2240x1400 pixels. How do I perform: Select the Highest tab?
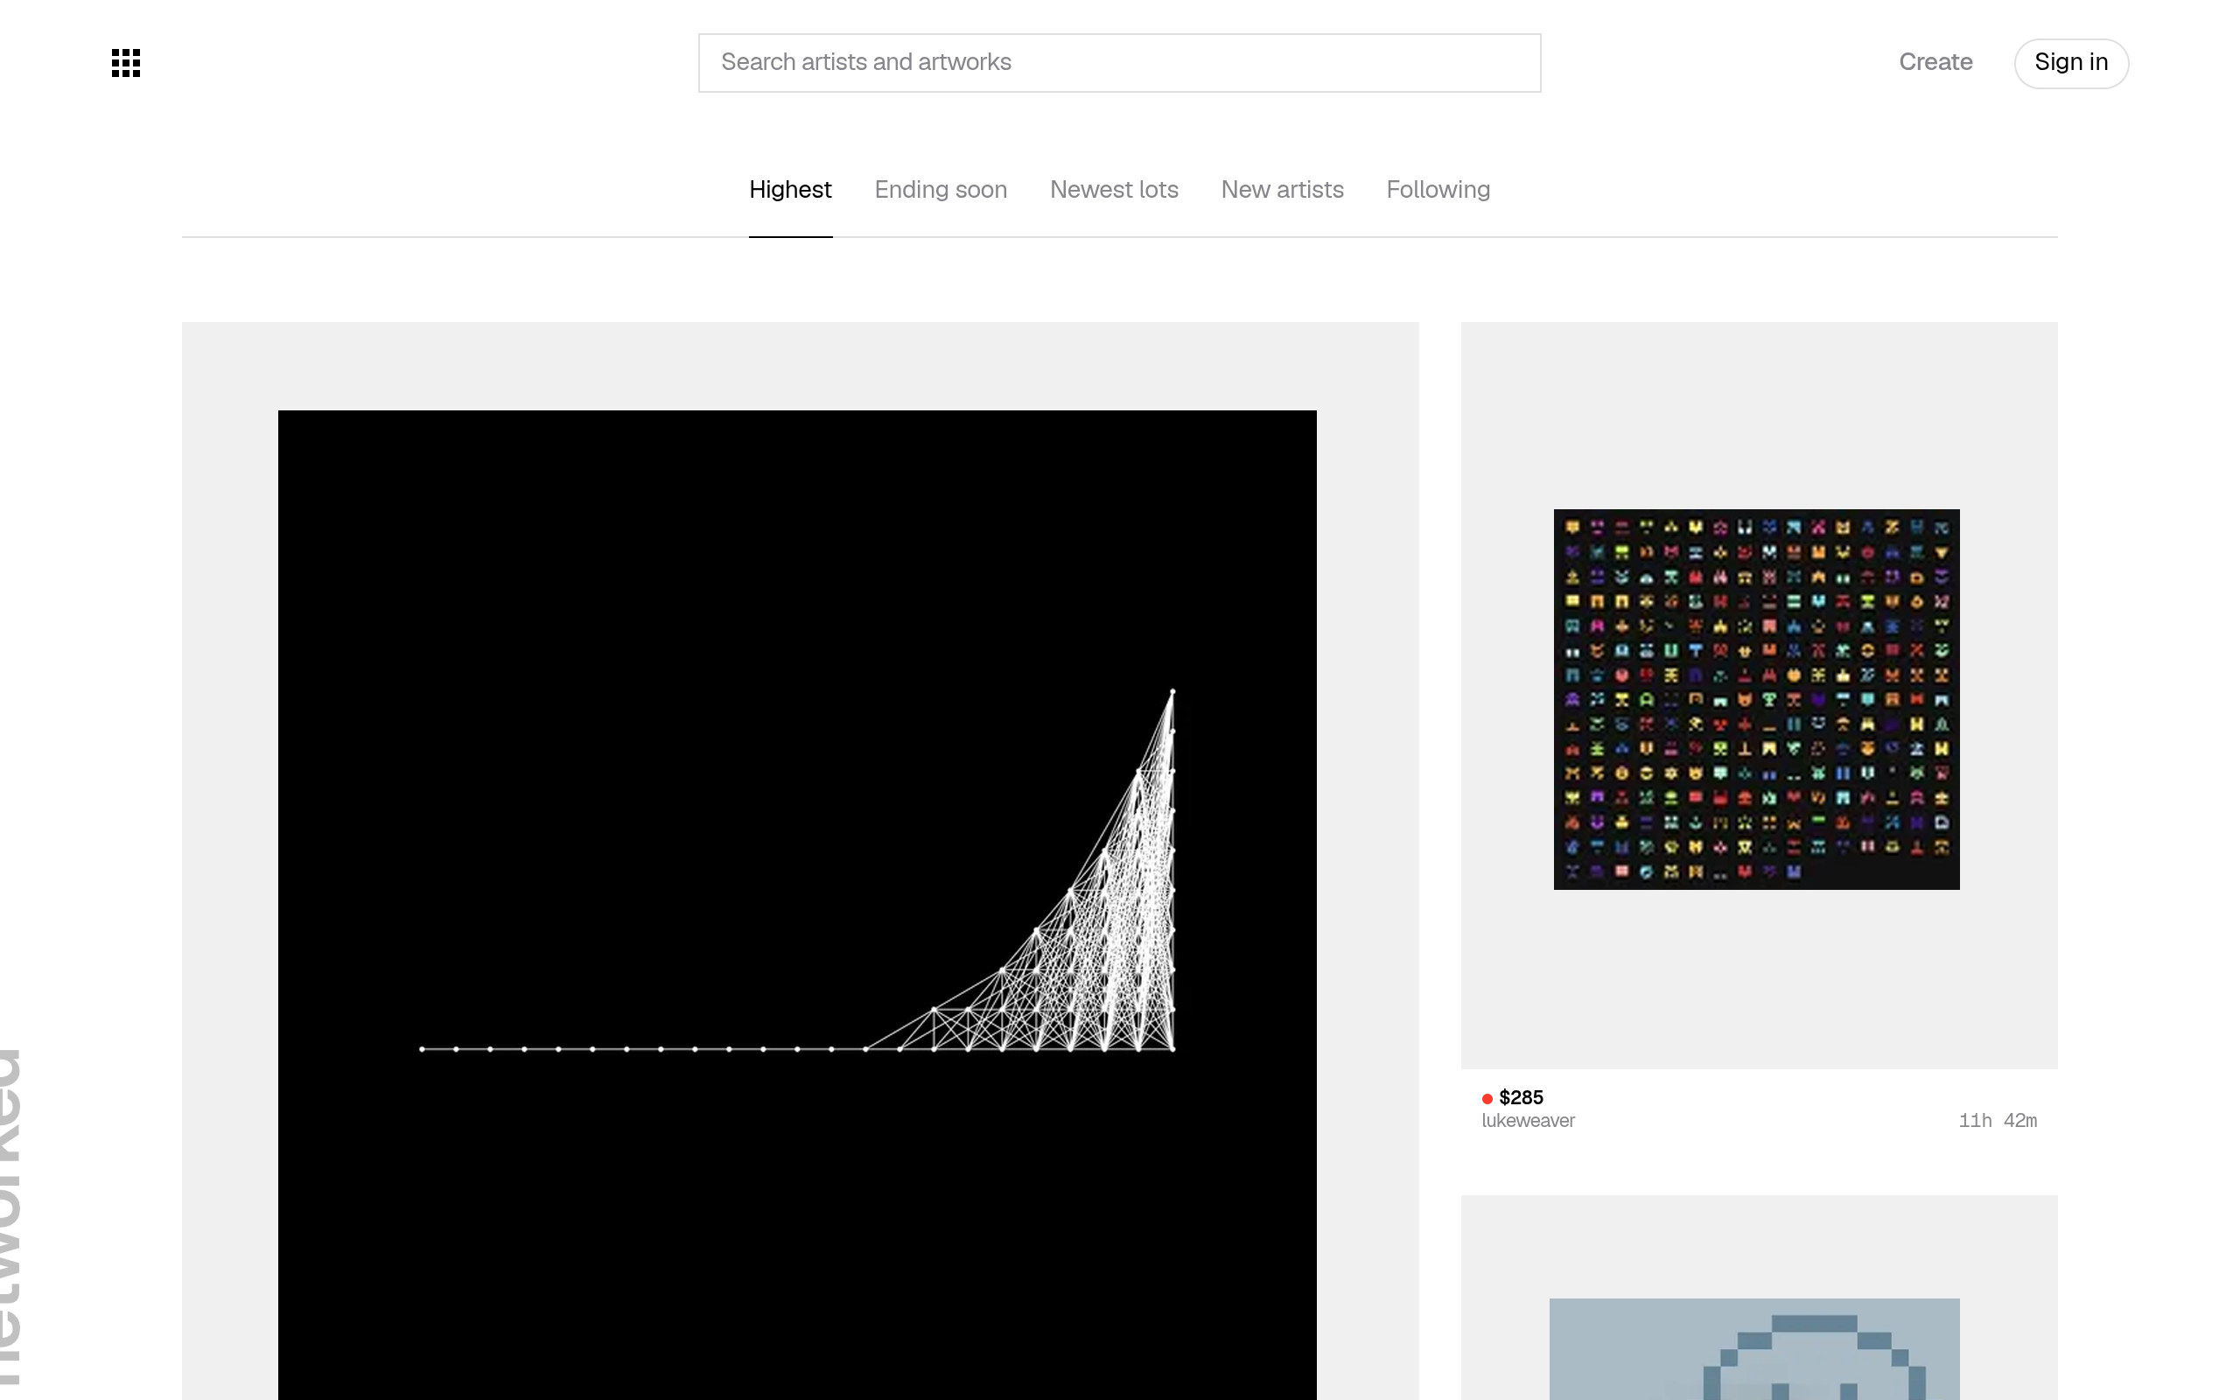pyautogui.click(x=790, y=190)
